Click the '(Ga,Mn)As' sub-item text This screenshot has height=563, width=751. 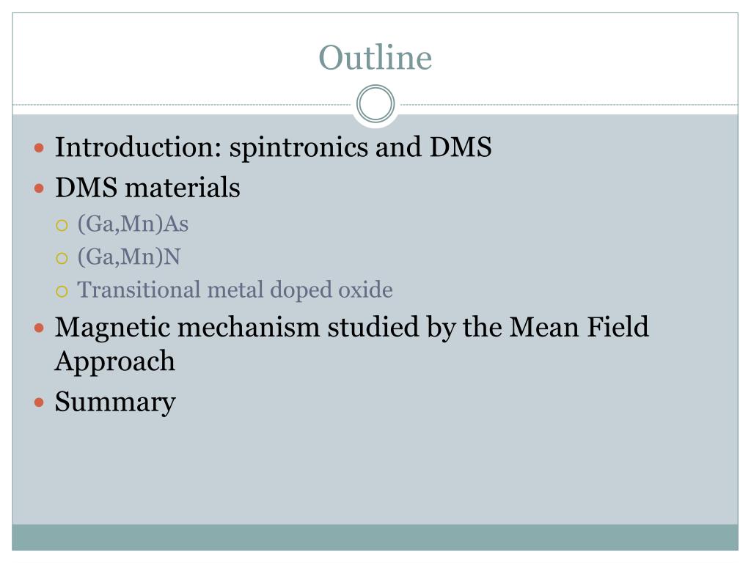(133, 224)
